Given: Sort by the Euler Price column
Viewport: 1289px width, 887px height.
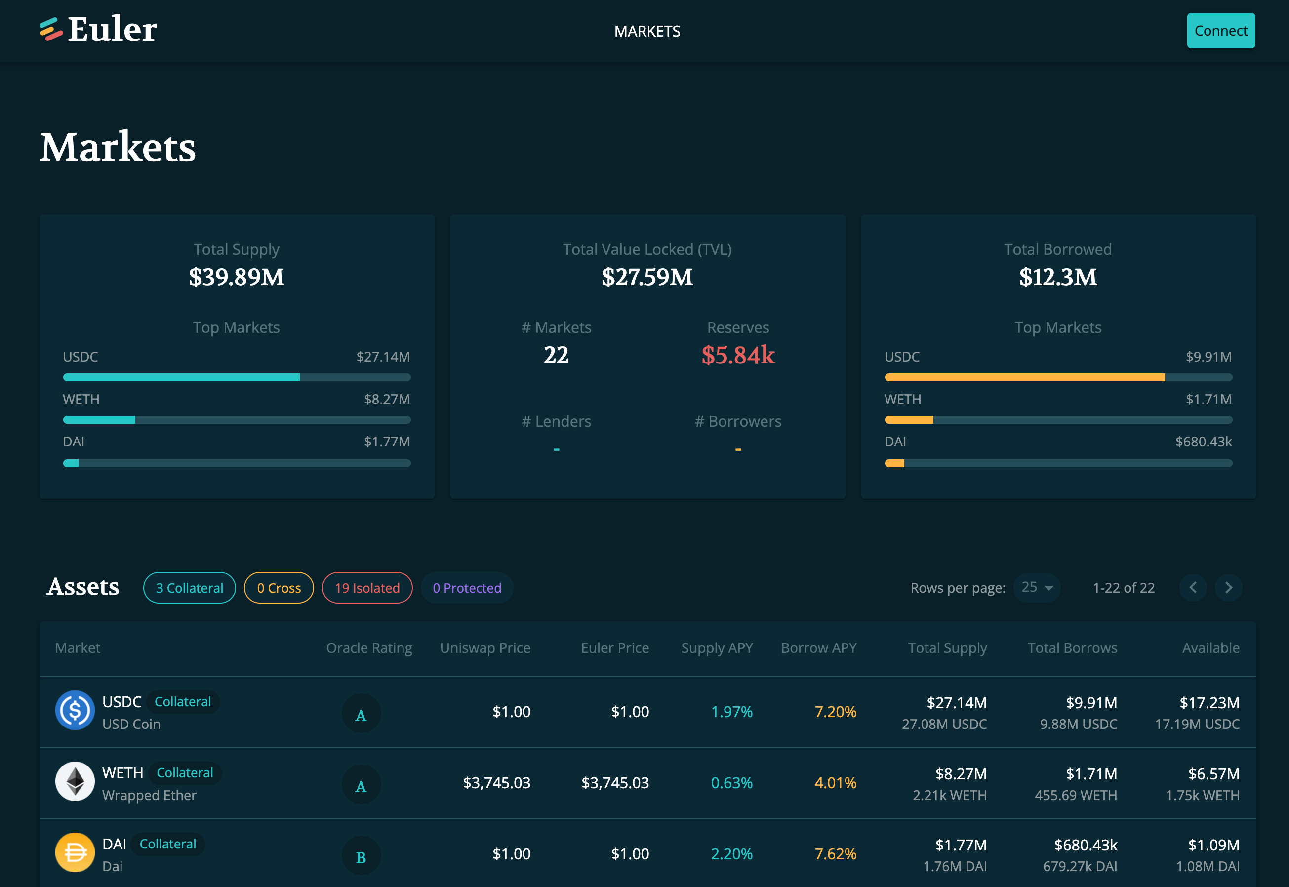Looking at the screenshot, I should coord(615,648).
